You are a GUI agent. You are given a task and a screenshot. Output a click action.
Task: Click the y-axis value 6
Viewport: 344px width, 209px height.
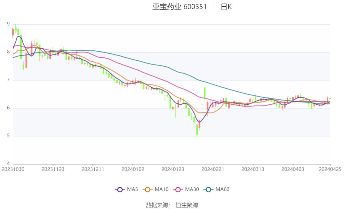click(x=8, y=108)
